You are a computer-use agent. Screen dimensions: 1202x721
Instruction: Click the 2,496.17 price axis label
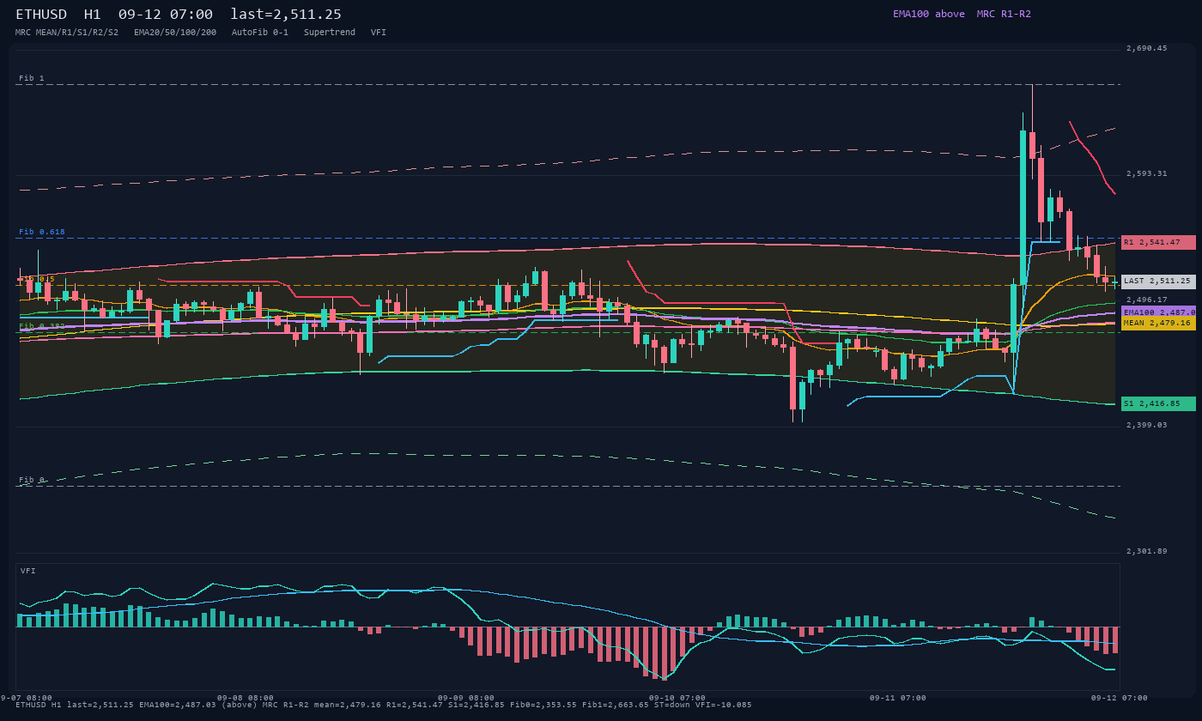[x=1147, y=300]
